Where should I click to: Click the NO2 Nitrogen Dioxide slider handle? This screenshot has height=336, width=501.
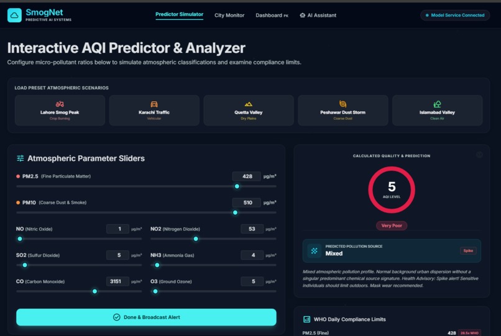pyautogui.click(x=196, y=238)
